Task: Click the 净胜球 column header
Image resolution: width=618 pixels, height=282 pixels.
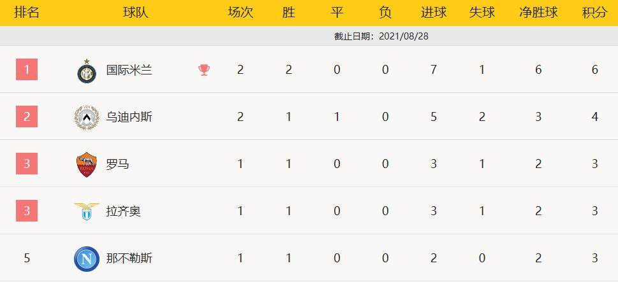Action: tap(538, 13)
